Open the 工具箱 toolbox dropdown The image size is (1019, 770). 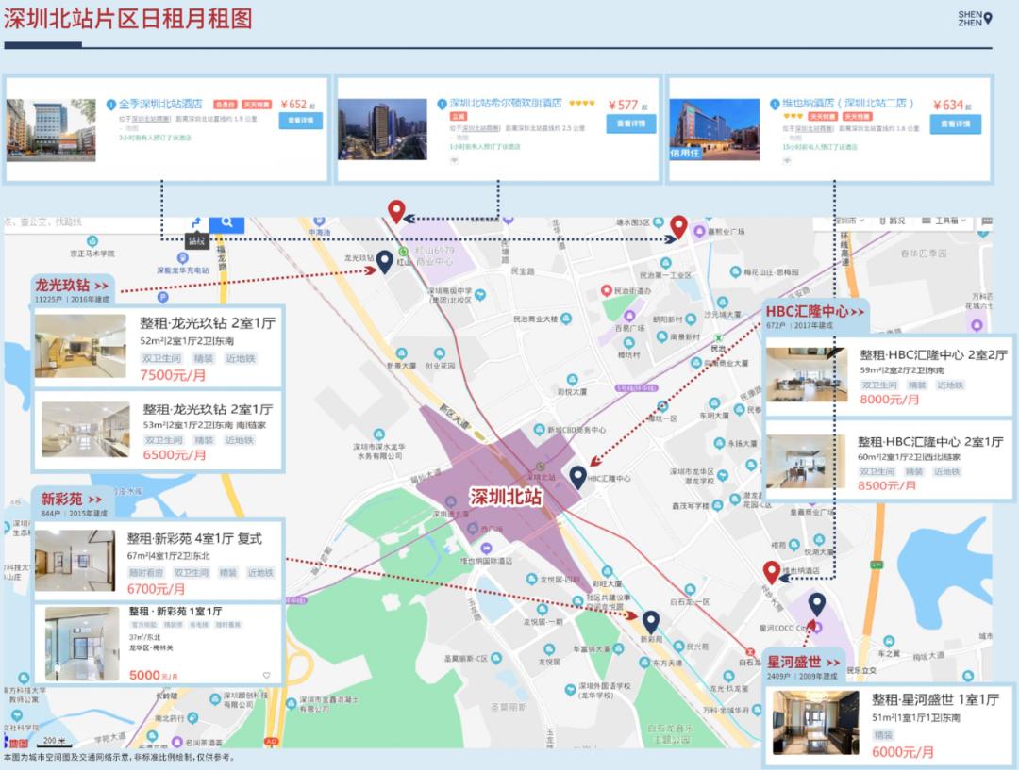(944, 221)
